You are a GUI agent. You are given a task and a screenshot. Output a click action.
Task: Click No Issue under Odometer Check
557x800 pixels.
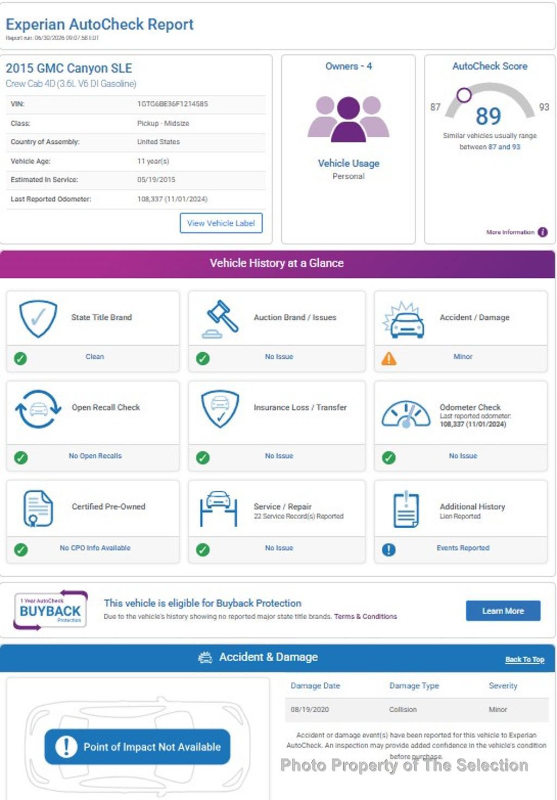463,456
